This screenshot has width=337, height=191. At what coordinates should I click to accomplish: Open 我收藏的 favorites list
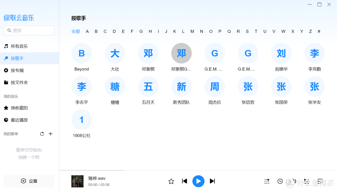pyautogui.click(x=29, y=108)
